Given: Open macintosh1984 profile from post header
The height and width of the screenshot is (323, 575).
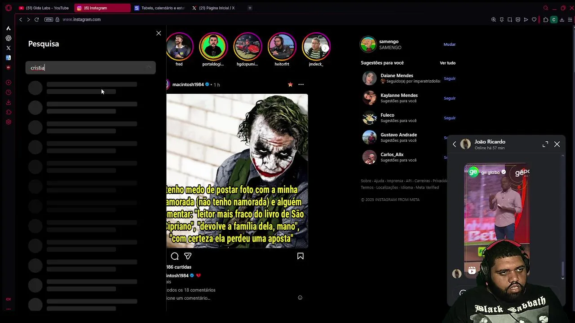Looking at the screenshot, I should 188,84.
